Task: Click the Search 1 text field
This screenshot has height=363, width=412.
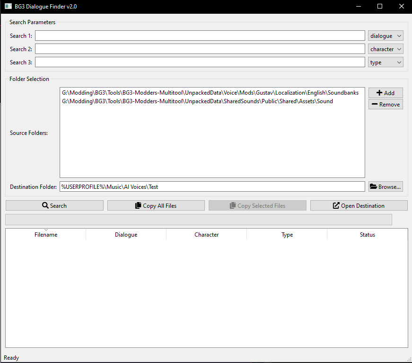Action: (200, 35)
